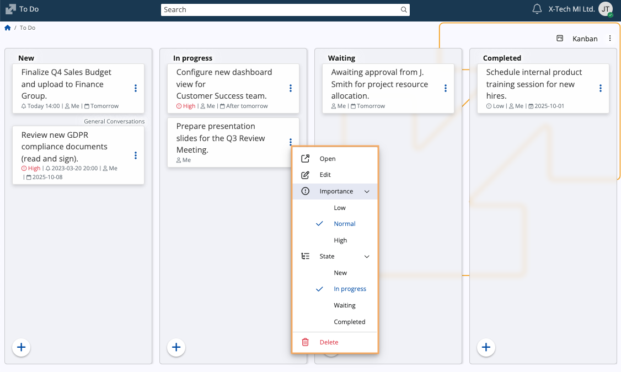This screenshot has width=621, height=372.
Task: Open menu for Finalize Q4 Sales Budget card
Action: 136,88
